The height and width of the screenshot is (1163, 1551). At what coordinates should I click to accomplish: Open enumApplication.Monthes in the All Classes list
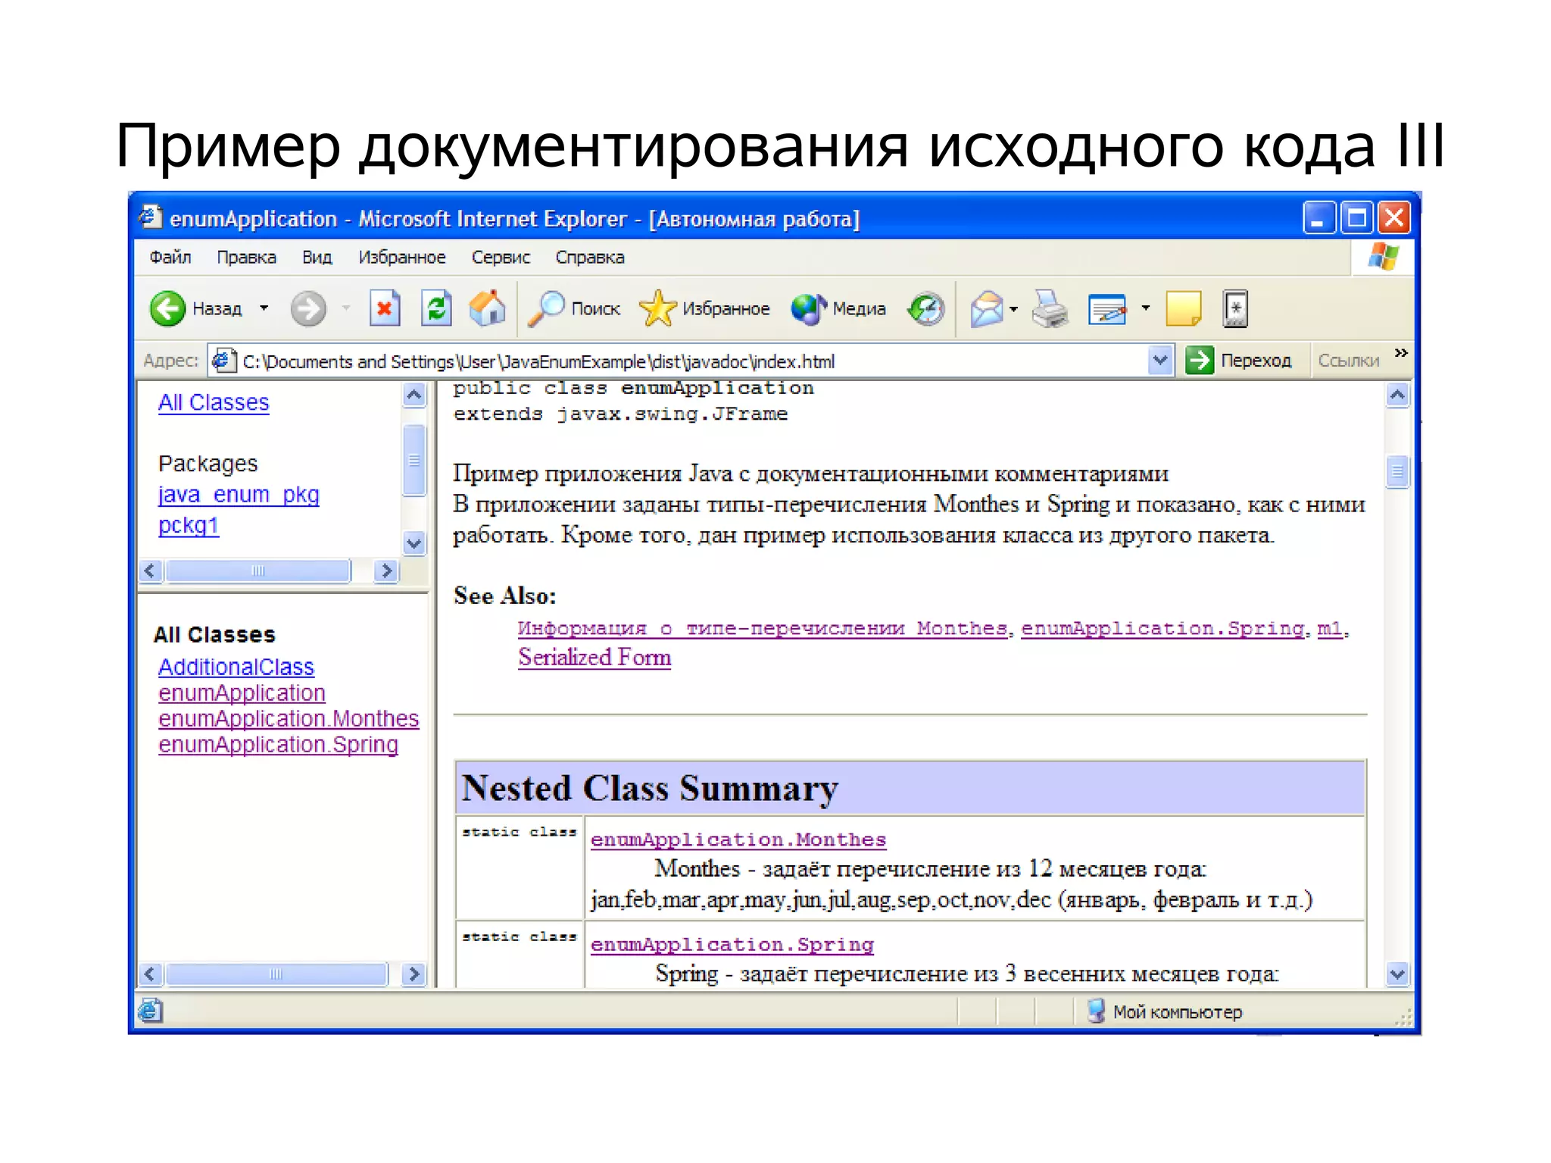point(289,718)
